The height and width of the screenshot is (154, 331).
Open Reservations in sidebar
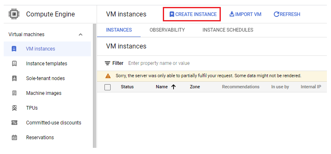[47, 137]
